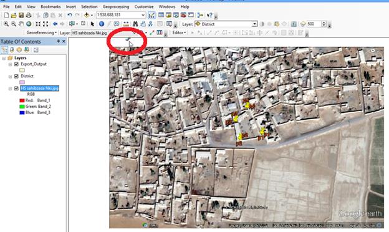Open the Search window icon

tap(176, 16)
